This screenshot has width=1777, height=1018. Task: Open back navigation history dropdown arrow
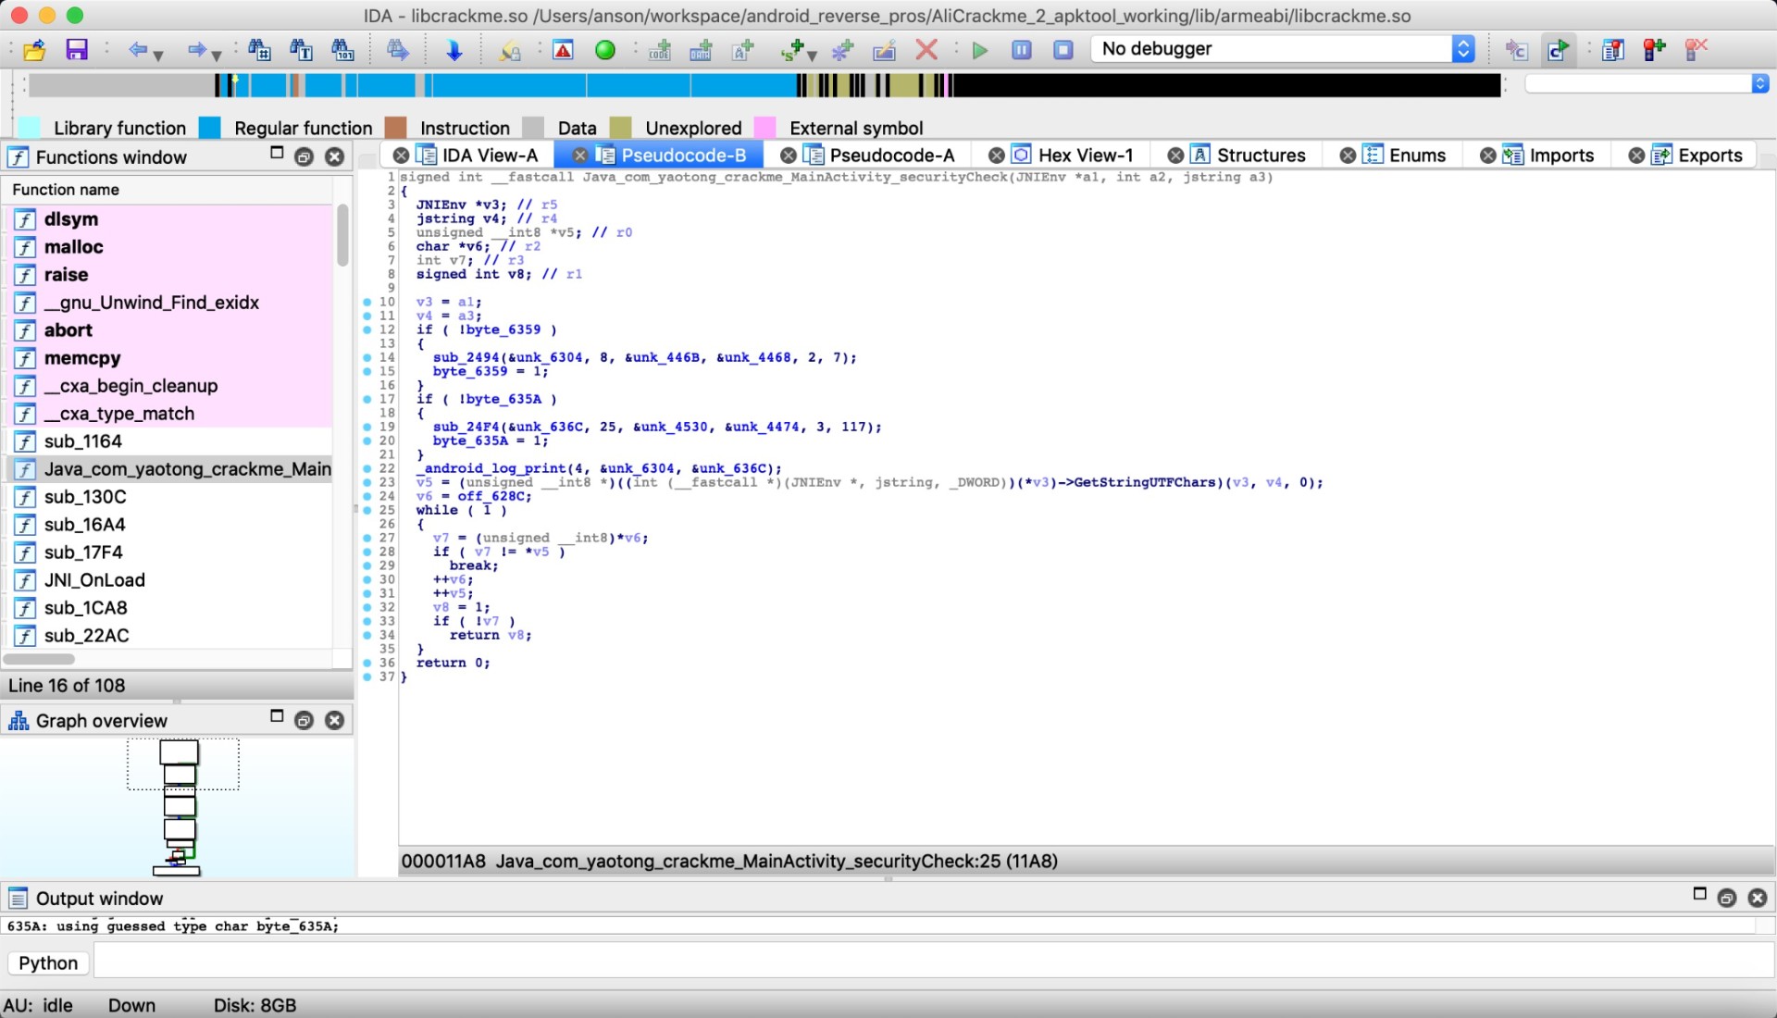[158, 55]
